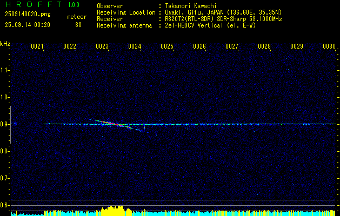Click the HROFFT title text
This screenshot has width=340, height=216.
[x=34, y=4]
